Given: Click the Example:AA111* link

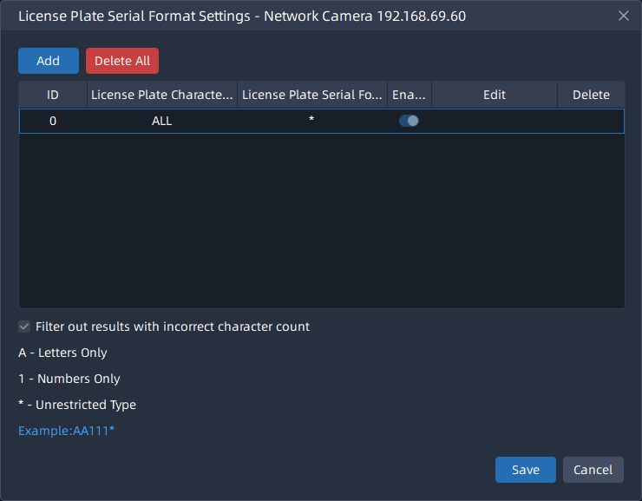Looking at the screenshot, I should point(66,431).
